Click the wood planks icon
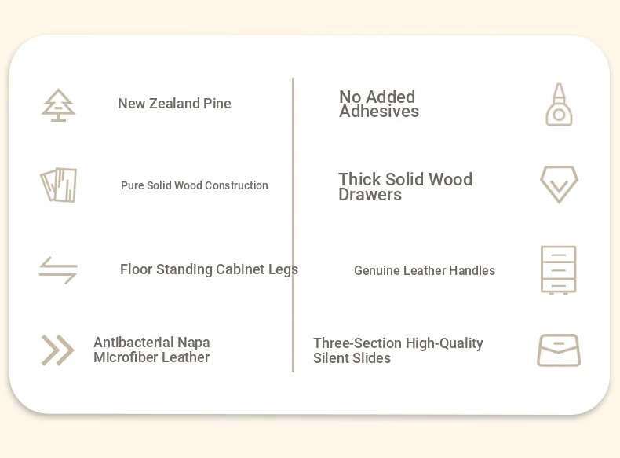The height and width of the screenshot is (458, 620). tap(59, 185)
